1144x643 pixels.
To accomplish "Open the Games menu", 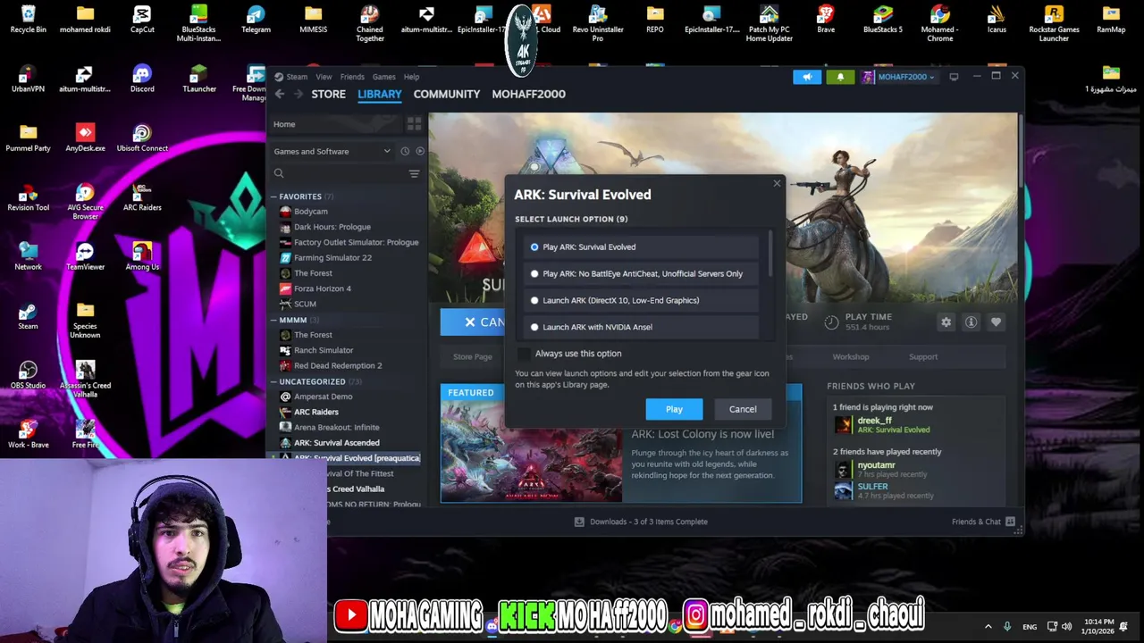I will pos(383,77).
